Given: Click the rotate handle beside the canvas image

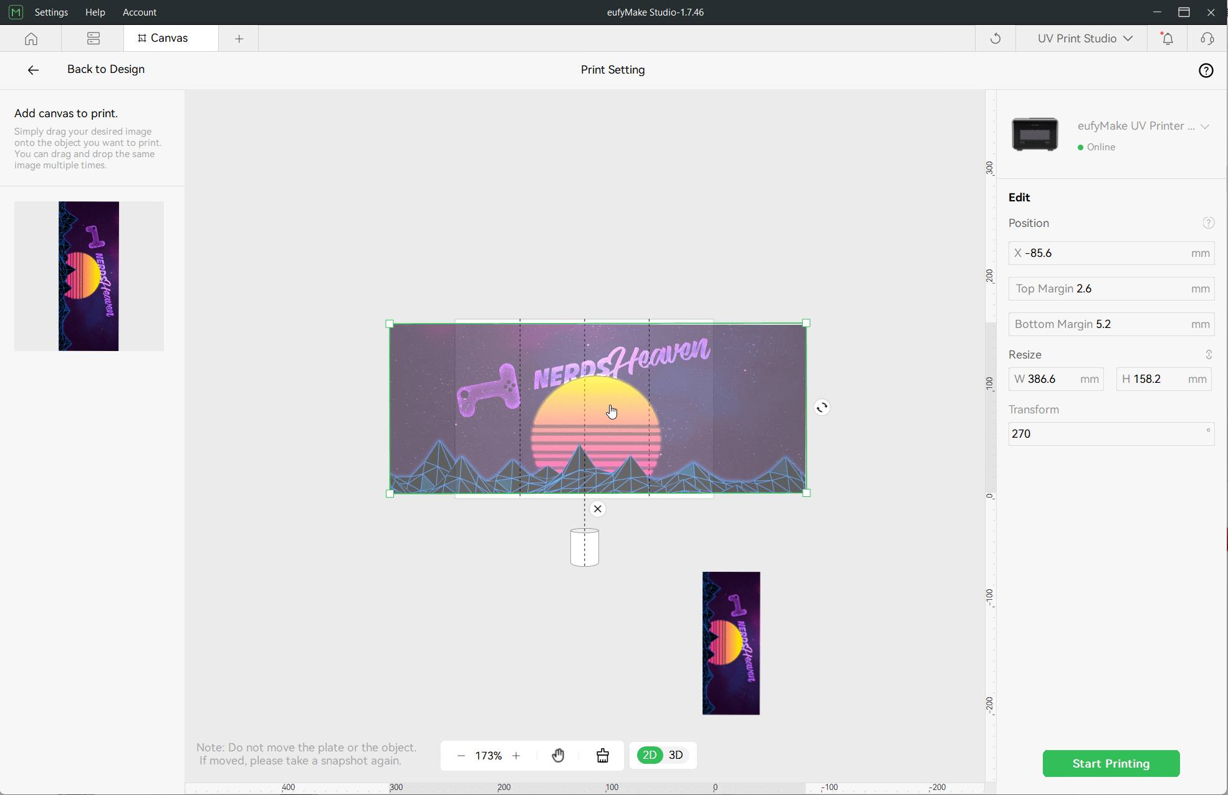Looking at the screenshot, I should [822, 407].
